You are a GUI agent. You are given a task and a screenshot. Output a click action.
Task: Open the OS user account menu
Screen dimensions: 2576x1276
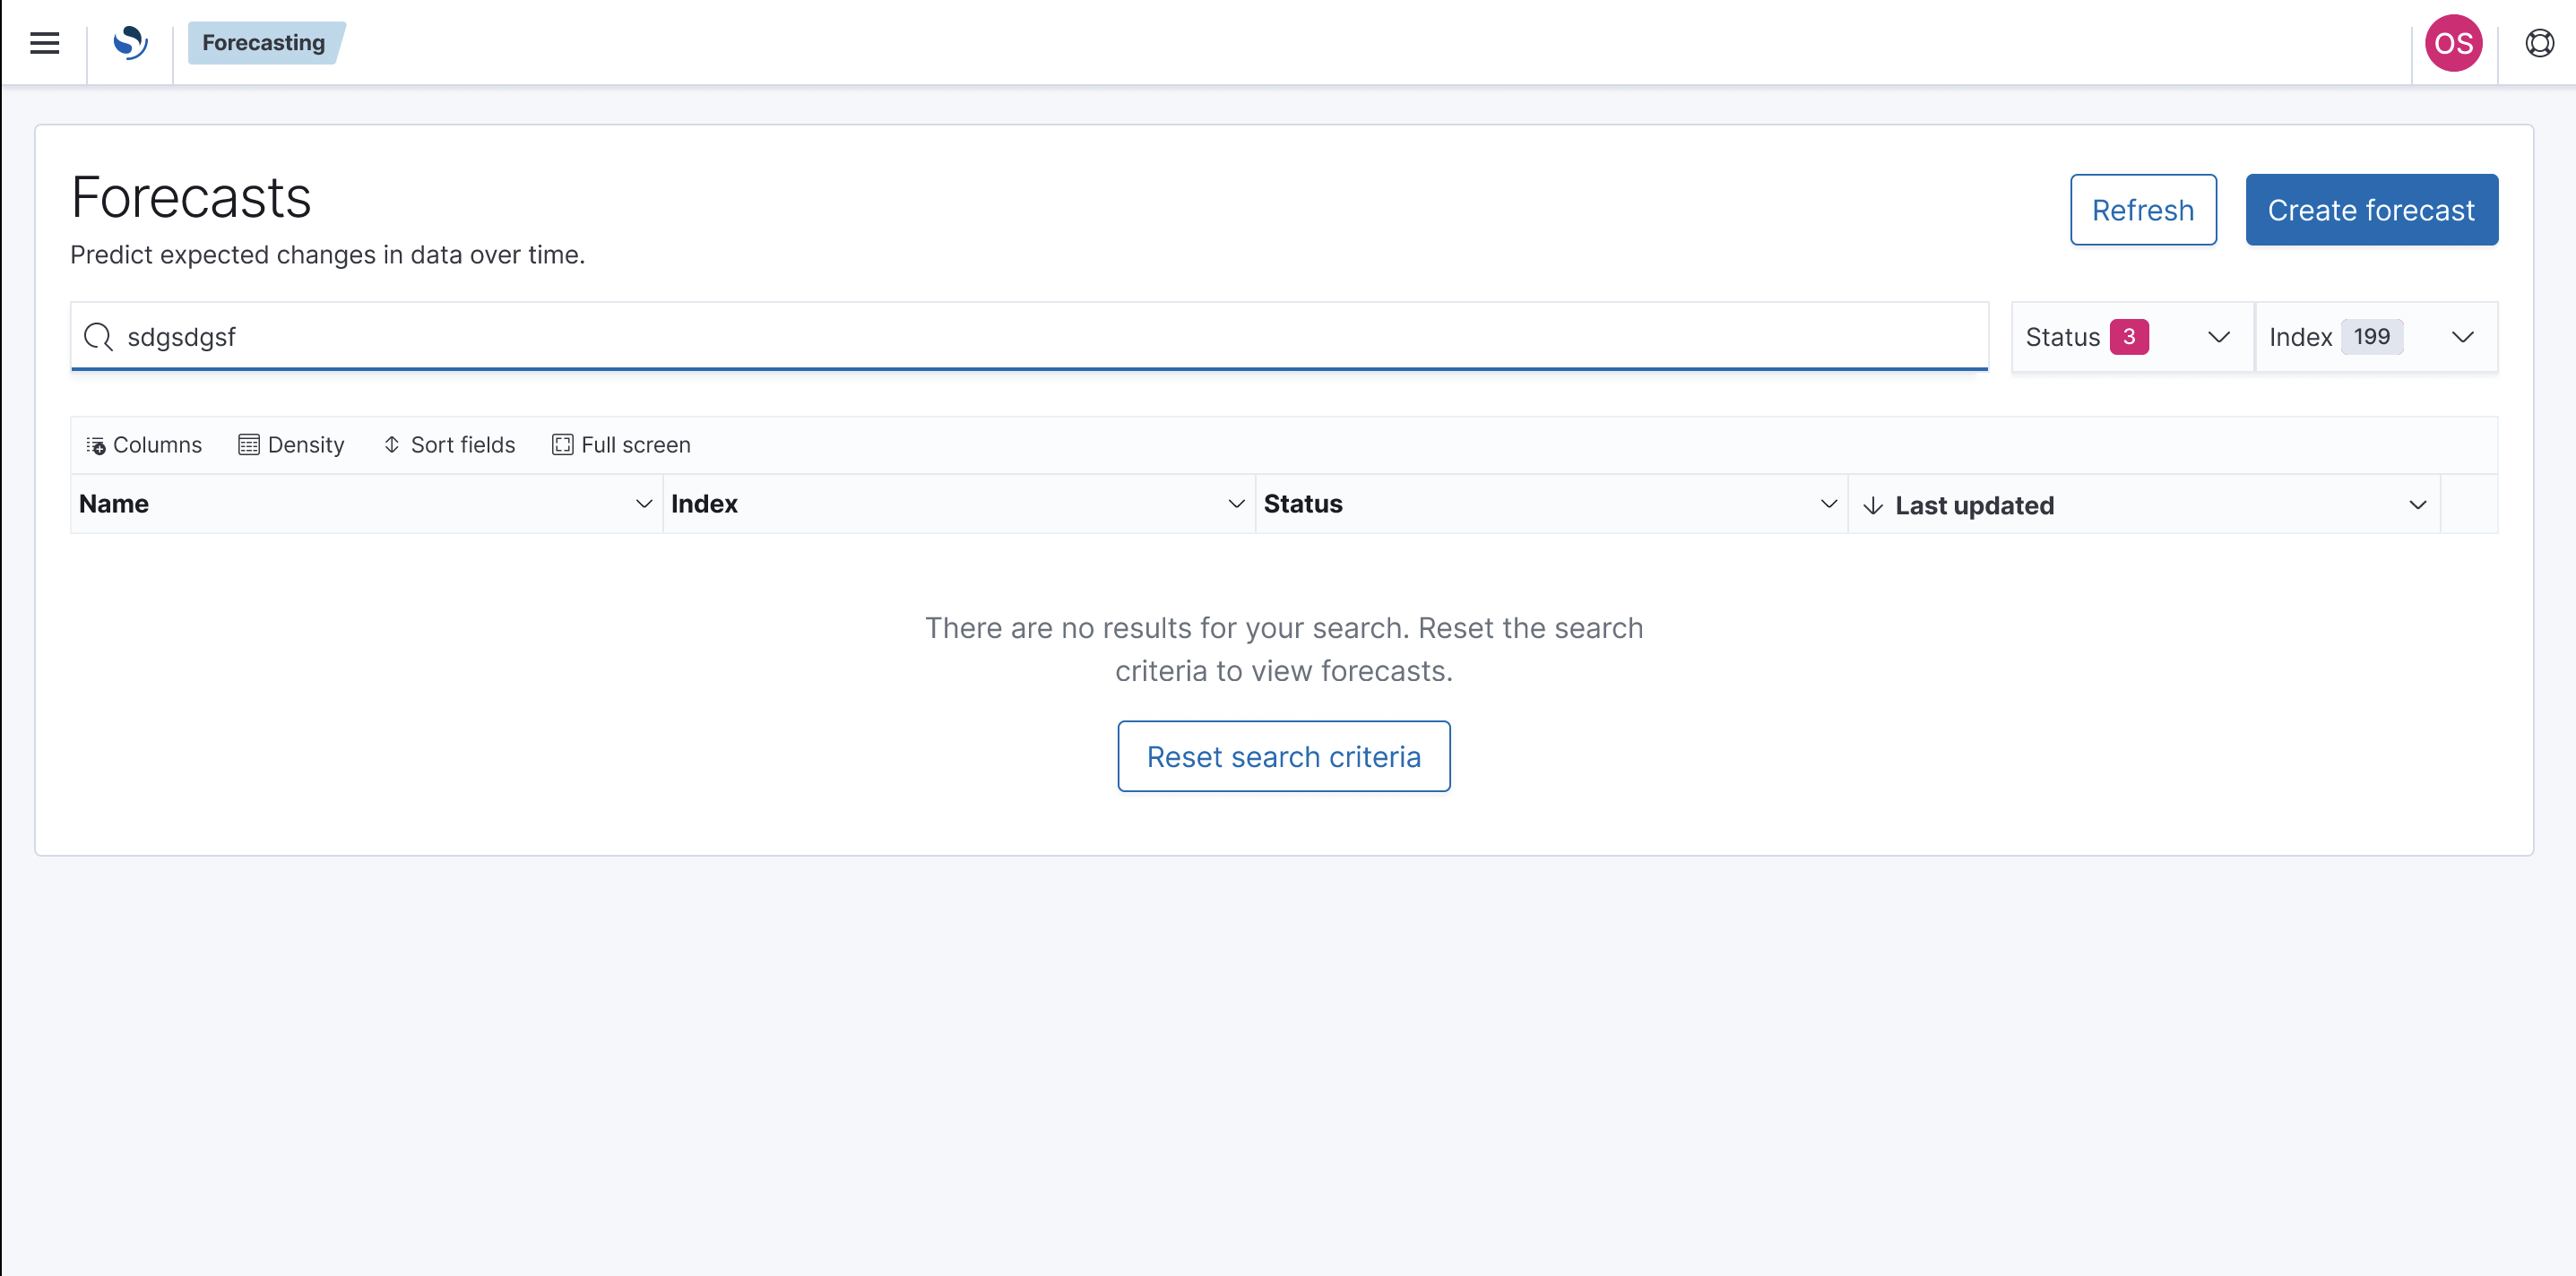2453,42
